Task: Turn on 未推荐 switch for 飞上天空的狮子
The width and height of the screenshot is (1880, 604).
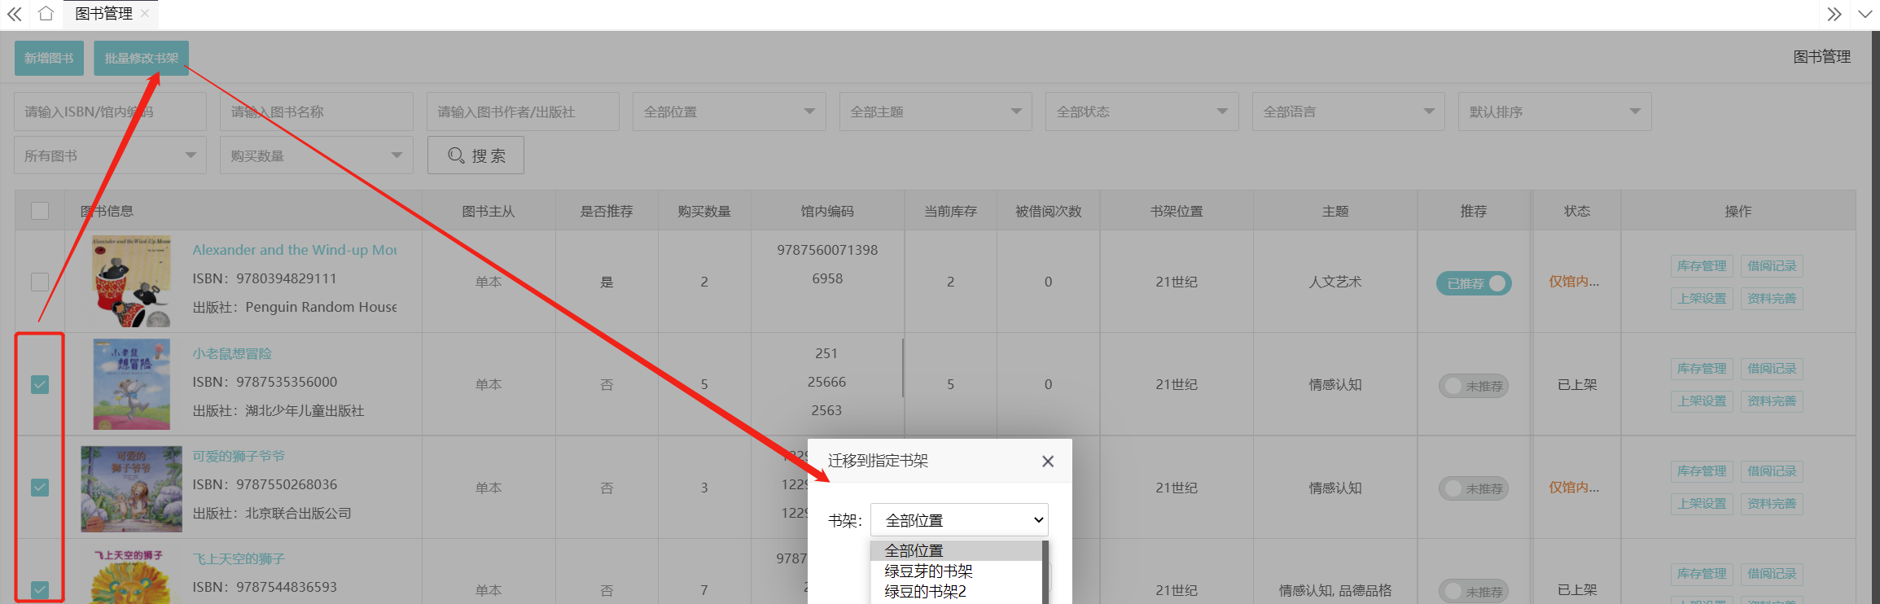Action: [1474, 591]
